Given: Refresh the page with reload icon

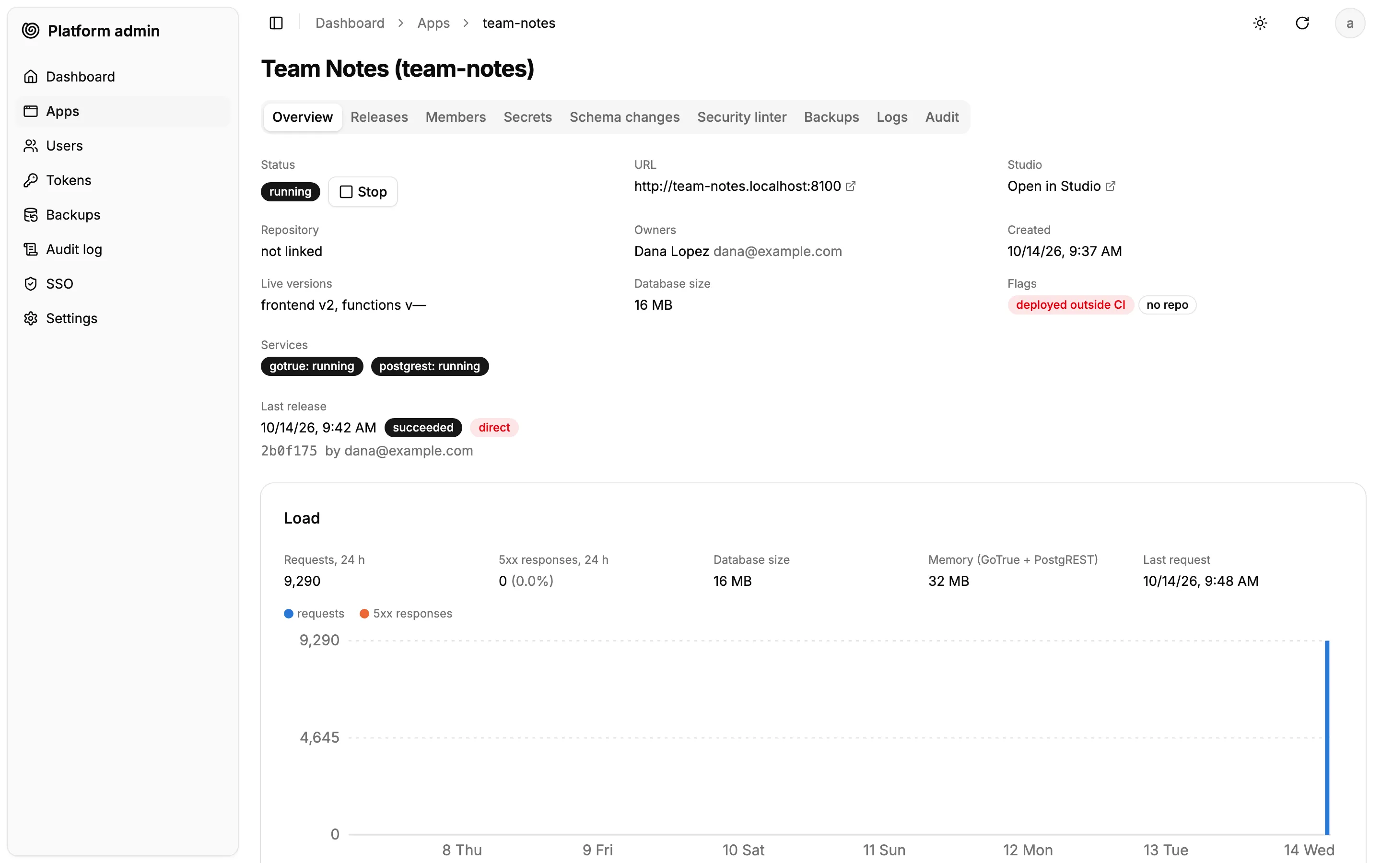Looking at the screenshot, I should 1302,23.
